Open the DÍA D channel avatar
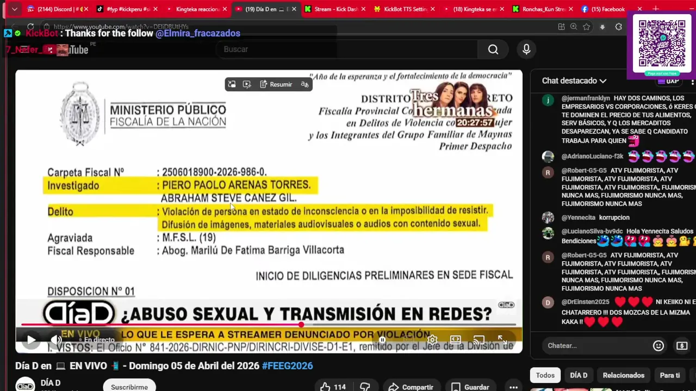The width and height of the screenshot is (696, 391). tap(24, 385)
